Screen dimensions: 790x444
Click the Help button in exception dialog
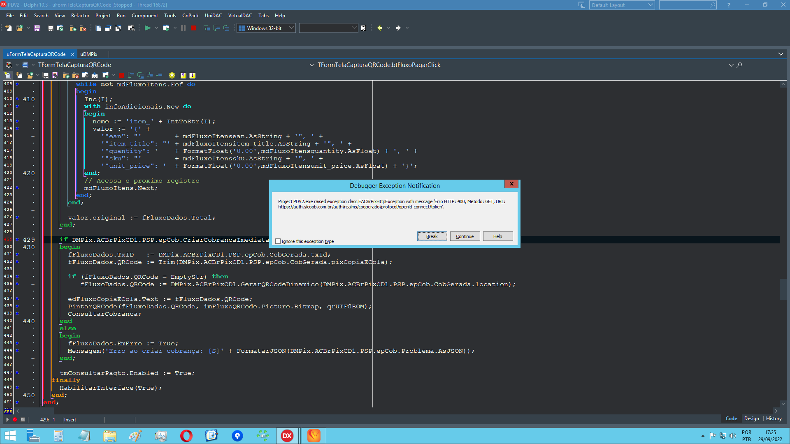498,236
